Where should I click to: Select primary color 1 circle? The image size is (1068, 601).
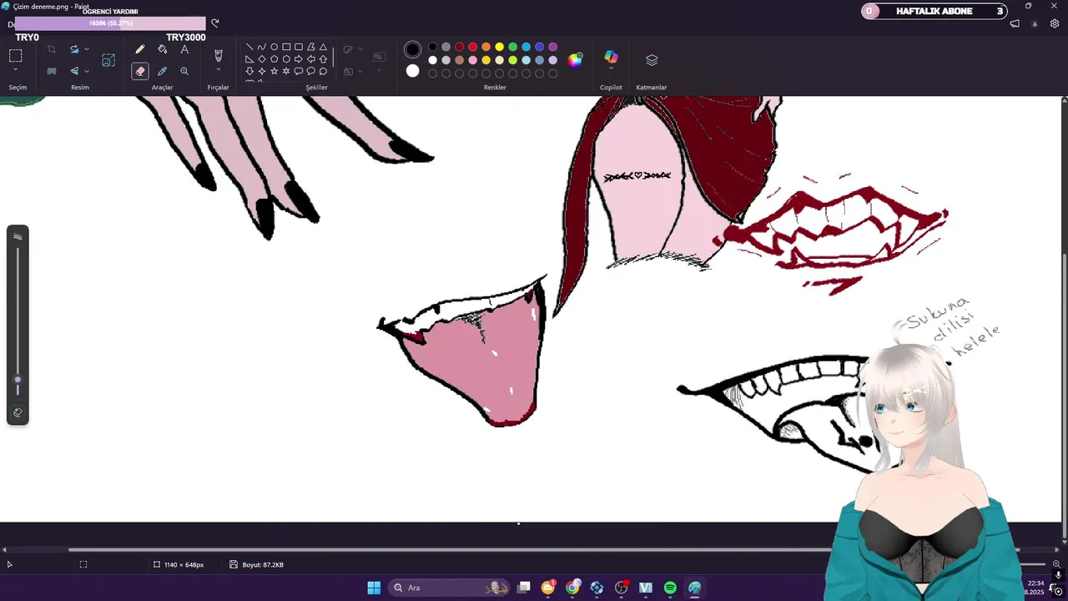tap(412, 49)
